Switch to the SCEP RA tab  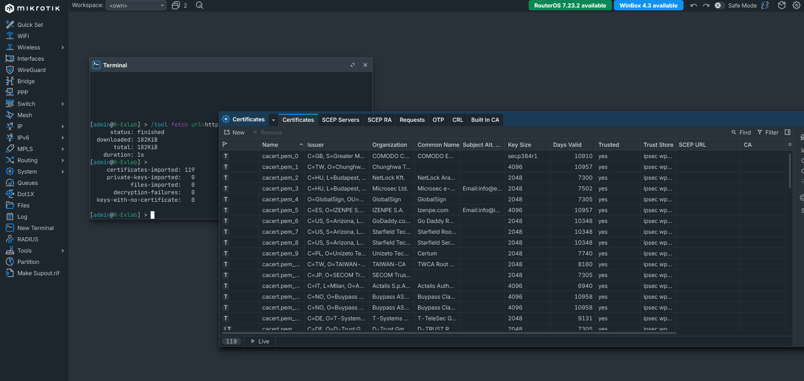coord(379,120)
